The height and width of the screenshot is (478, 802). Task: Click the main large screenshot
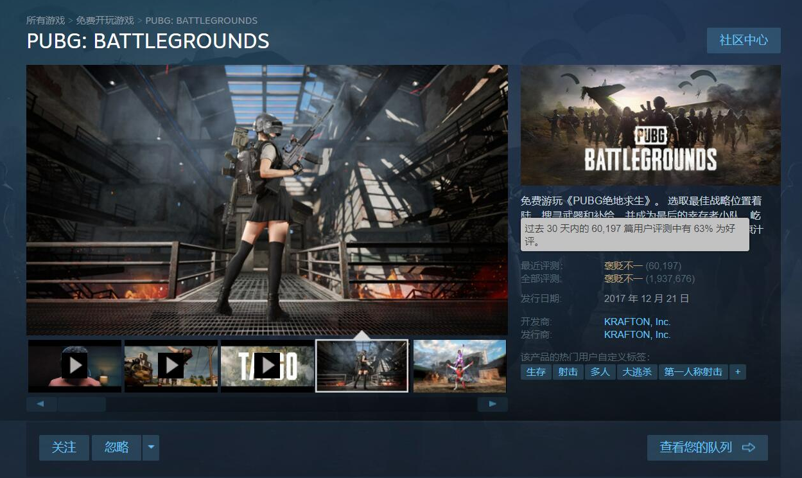[267, 200]
